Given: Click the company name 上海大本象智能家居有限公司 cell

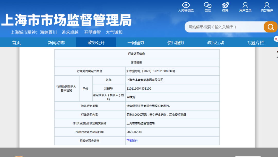Looking at the screenshot, I should click(145, 80).
